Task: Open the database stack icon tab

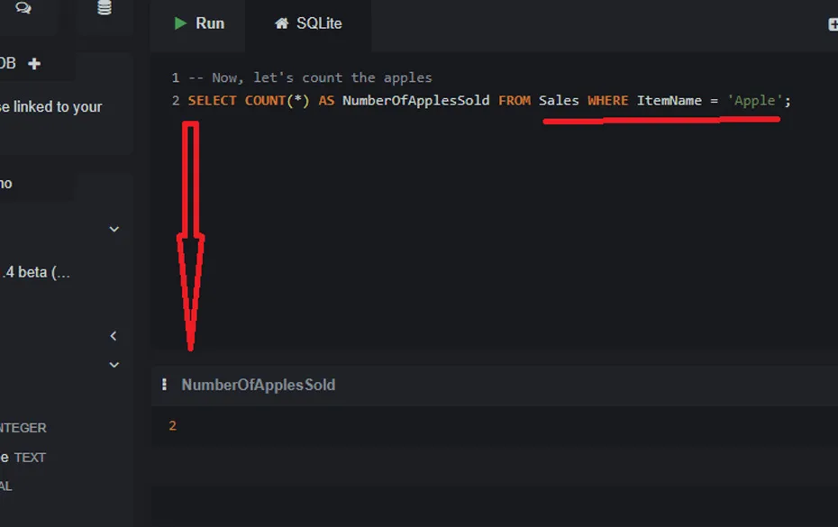Action: 105,9
